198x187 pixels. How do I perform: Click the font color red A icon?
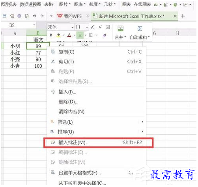[x=69, y=35]
